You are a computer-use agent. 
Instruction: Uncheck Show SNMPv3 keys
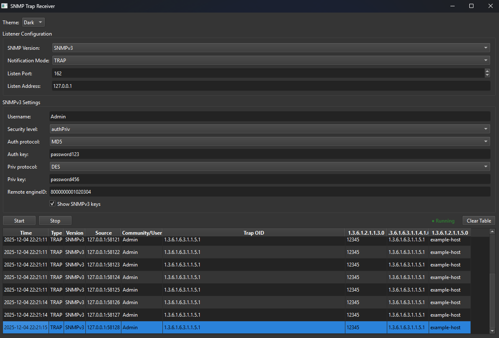[52, 204]
